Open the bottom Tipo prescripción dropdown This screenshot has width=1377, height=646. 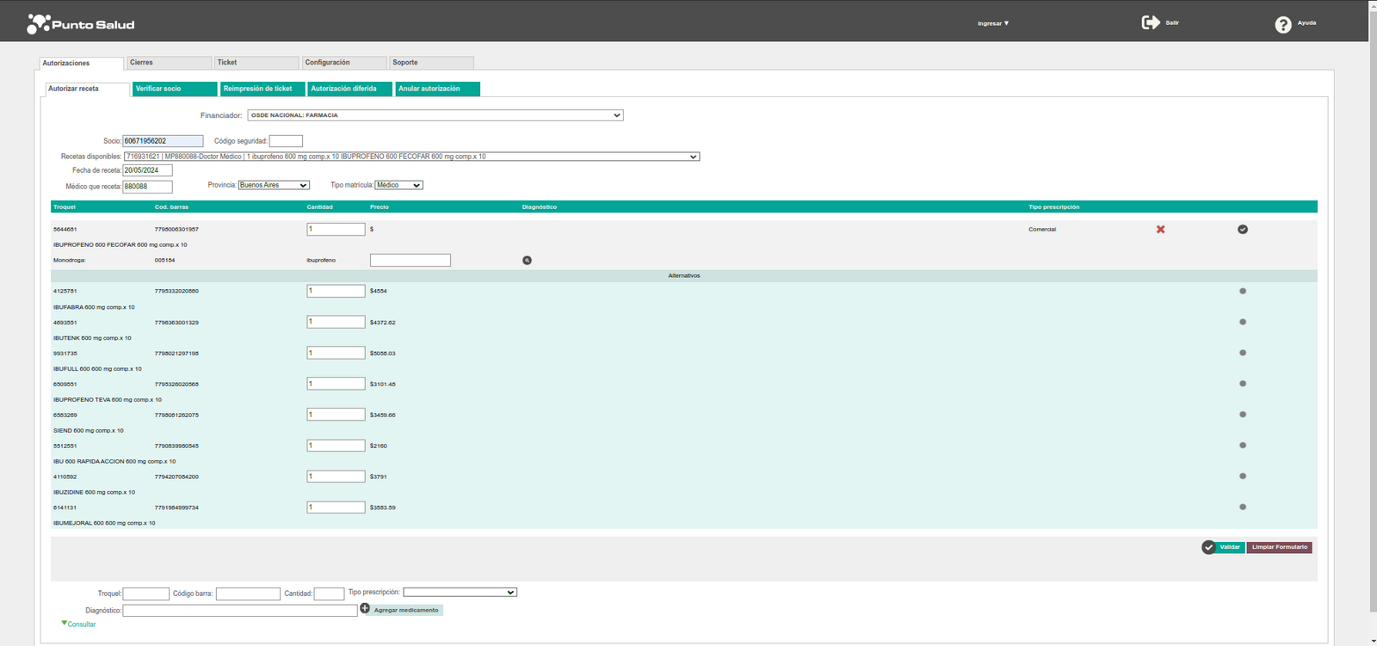[x=460, y=592]
